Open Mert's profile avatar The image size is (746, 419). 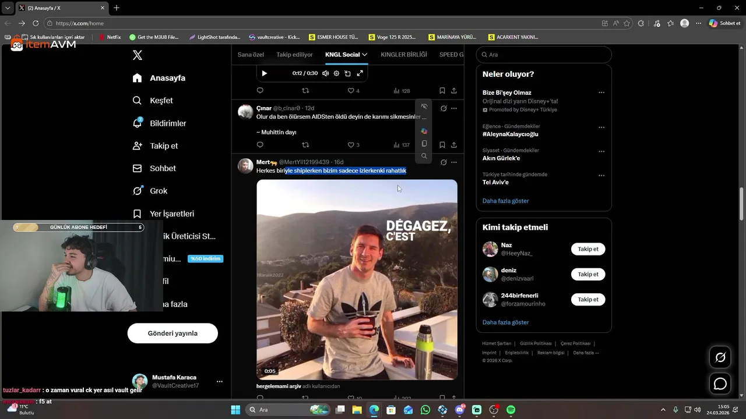pyautogui.click(x=245, y=166)
